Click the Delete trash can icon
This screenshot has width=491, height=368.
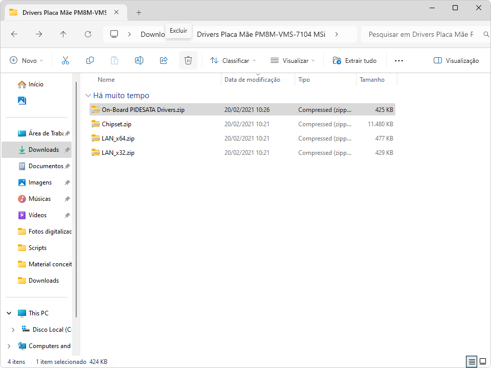point(188,60)
